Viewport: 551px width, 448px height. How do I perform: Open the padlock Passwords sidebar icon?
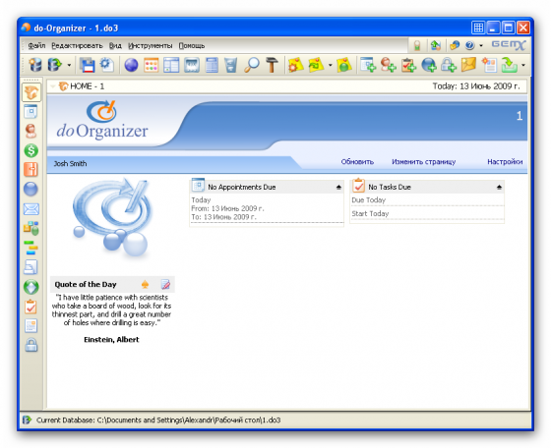(31, 345)
